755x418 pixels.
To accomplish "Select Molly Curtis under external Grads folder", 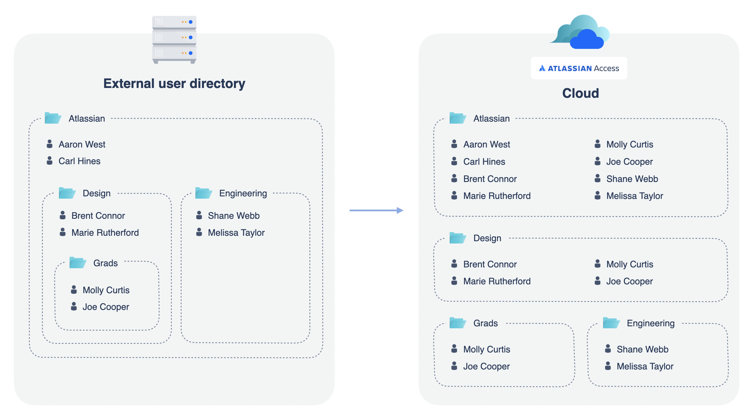I will pyautogui.click(x=106, y=290).
